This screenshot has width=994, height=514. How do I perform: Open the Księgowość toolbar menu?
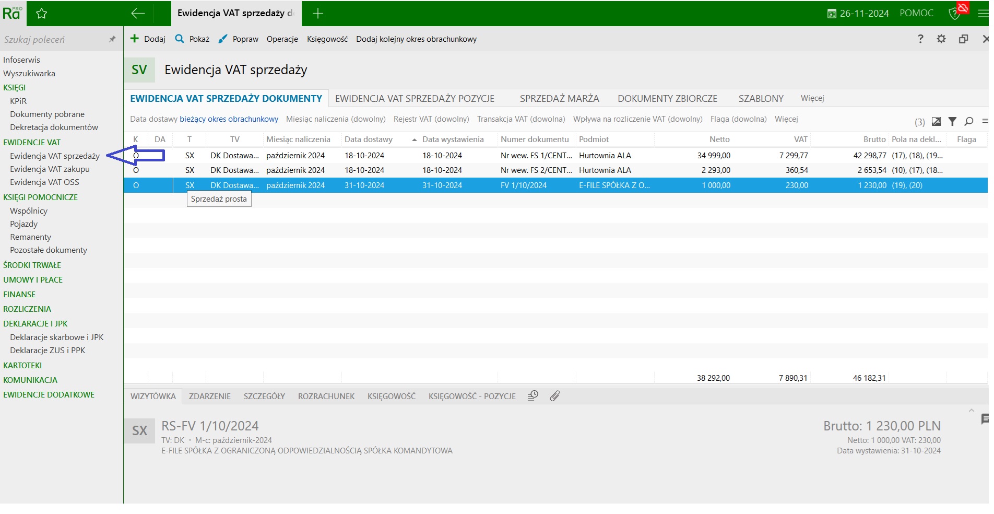pyautogui.click(x=327, y=39)
